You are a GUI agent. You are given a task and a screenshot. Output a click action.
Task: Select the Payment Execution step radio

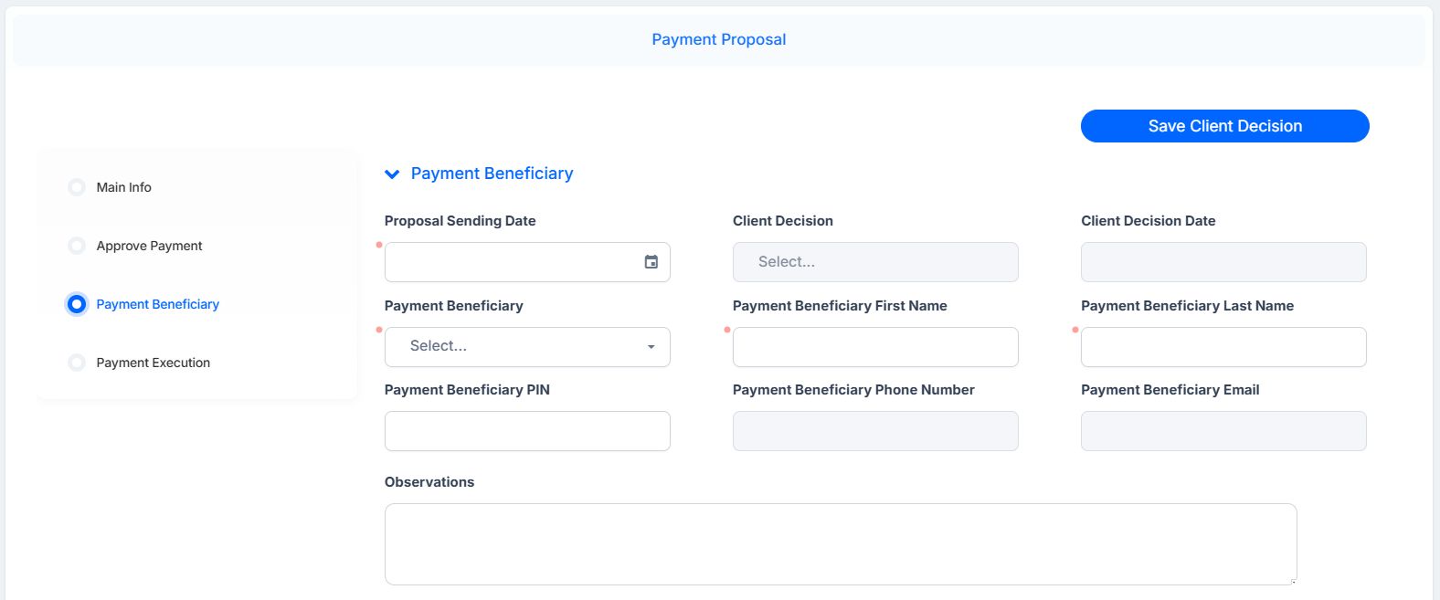[77, 363]
